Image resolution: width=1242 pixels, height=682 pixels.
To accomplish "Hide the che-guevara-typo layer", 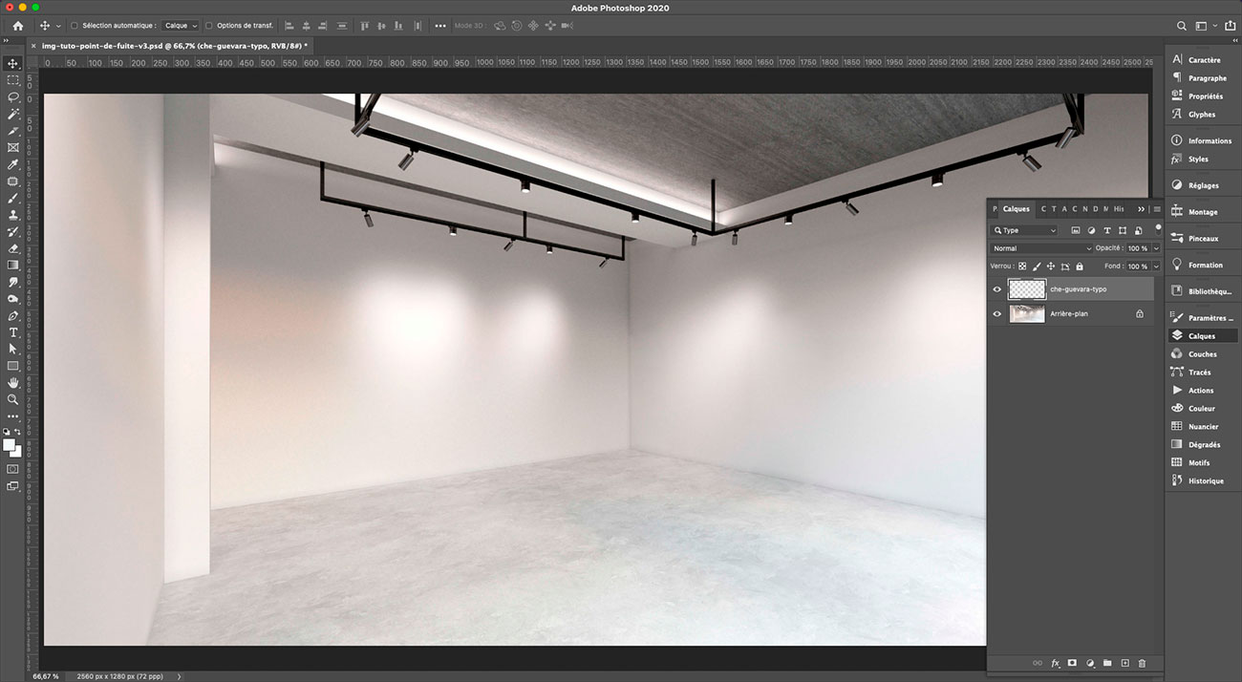I will coord(996,288).
